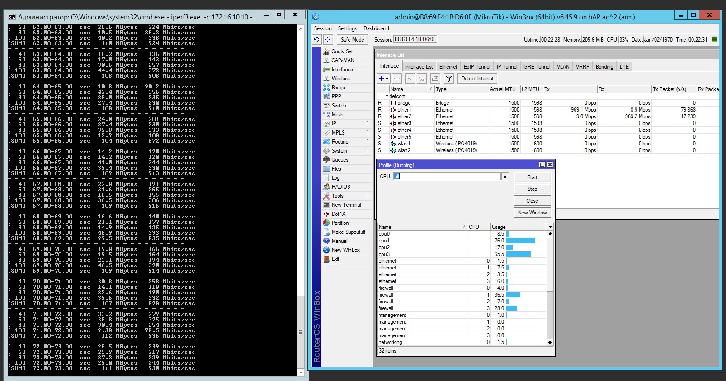Click the undo arrow in WinBox toolbar
Viewport: 726px width, 381px height.
click(316, 39)
